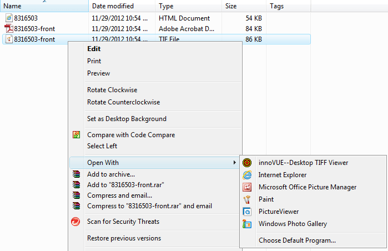The image size is (388, 251).
Task: Click the Microsoft Office Picture Manager icon
Action: (247, 187)
